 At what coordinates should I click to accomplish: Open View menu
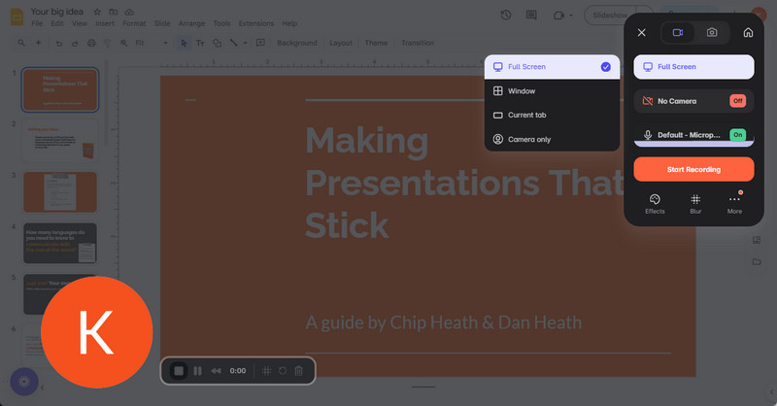[x=80, y=23]
